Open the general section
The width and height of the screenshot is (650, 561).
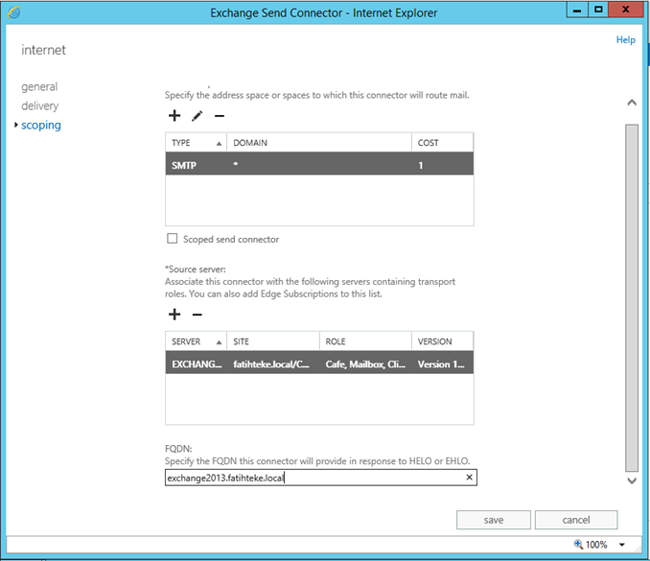click(39, 86)
